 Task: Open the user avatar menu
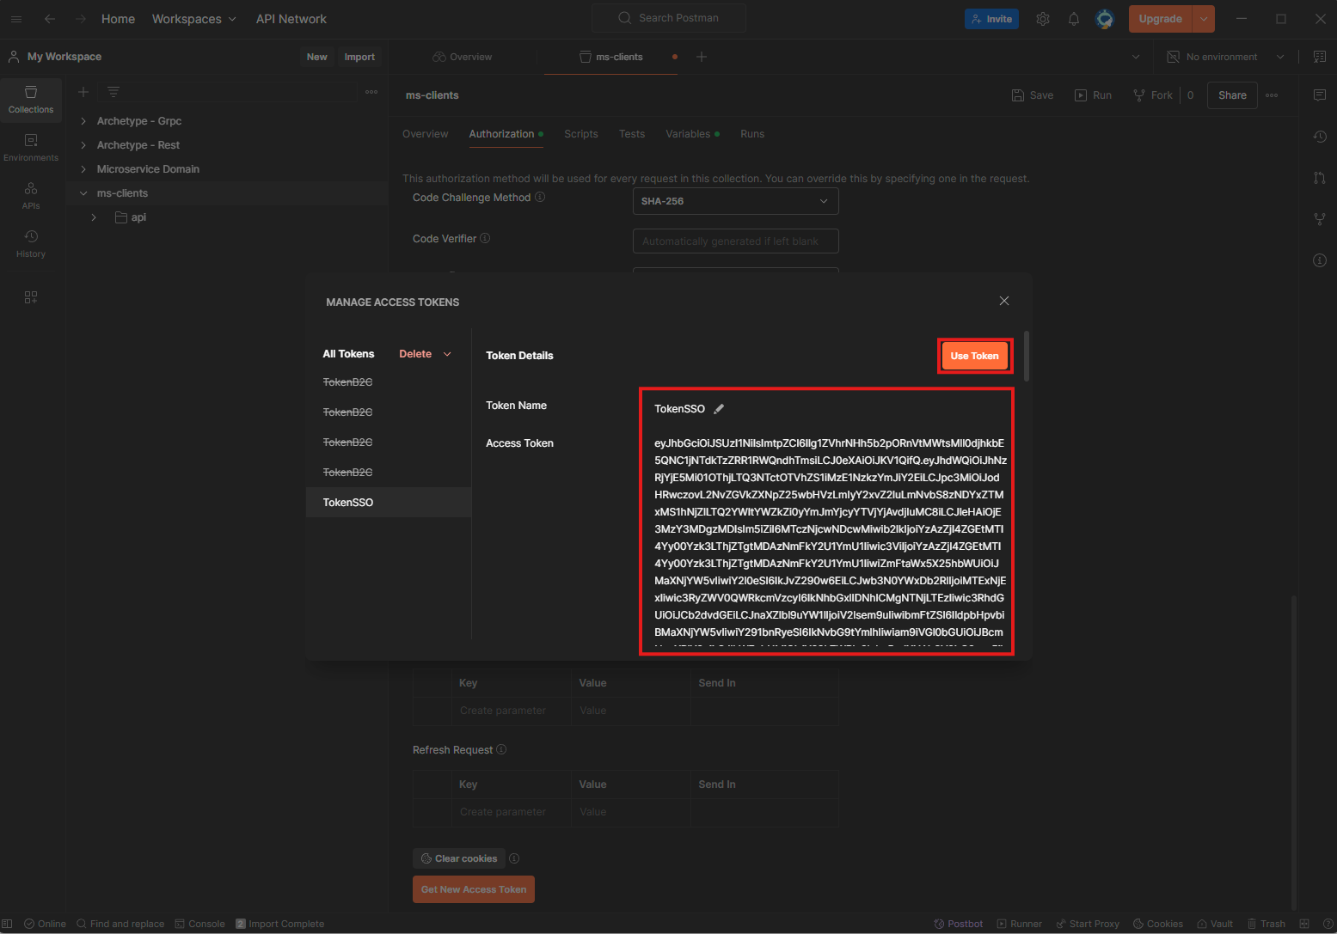point(1105,19)
